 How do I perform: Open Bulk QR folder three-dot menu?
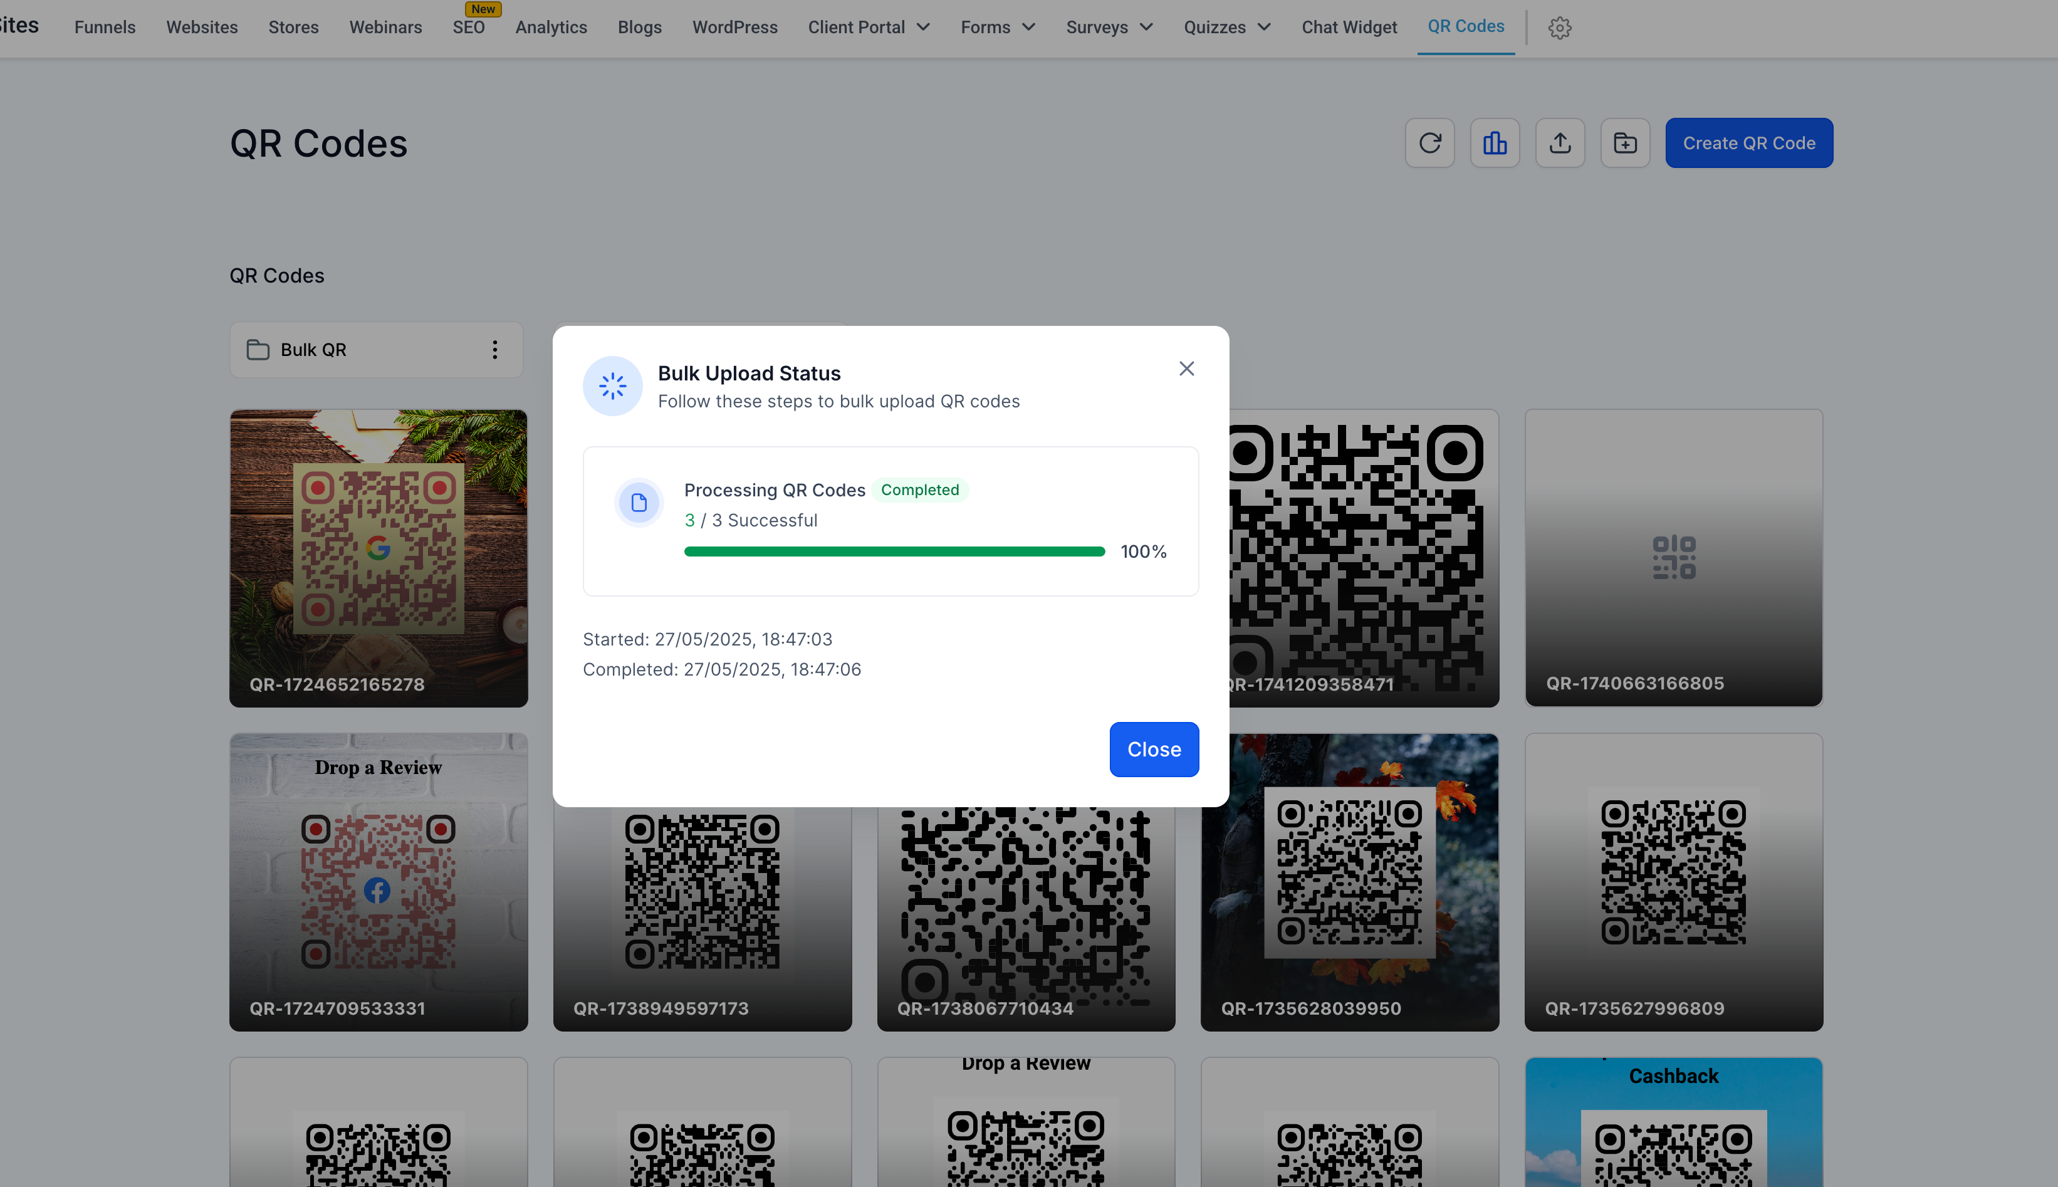click(x=494, y=350)
